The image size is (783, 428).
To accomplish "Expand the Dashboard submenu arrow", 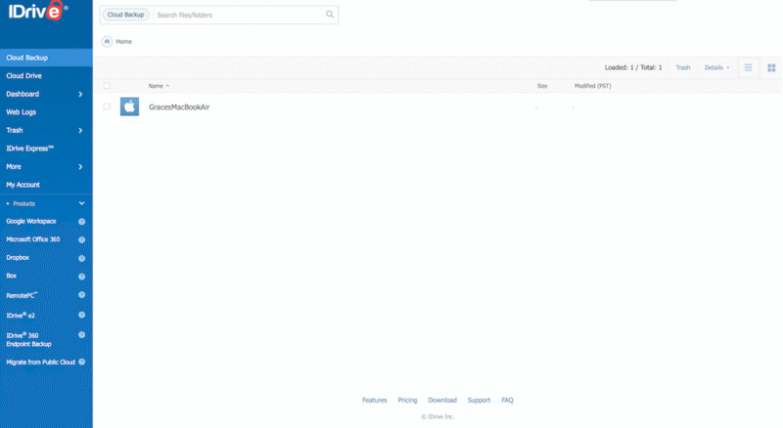I will [80, 94].
